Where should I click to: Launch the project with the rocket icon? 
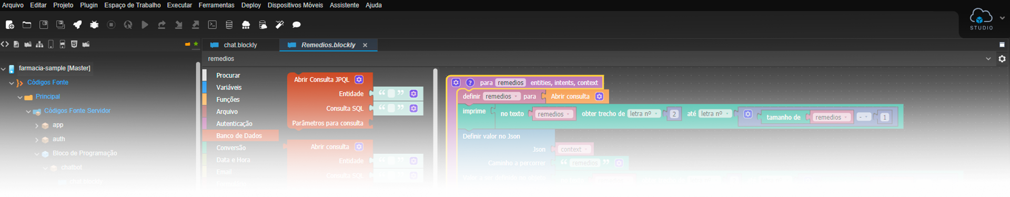point(77,25)
